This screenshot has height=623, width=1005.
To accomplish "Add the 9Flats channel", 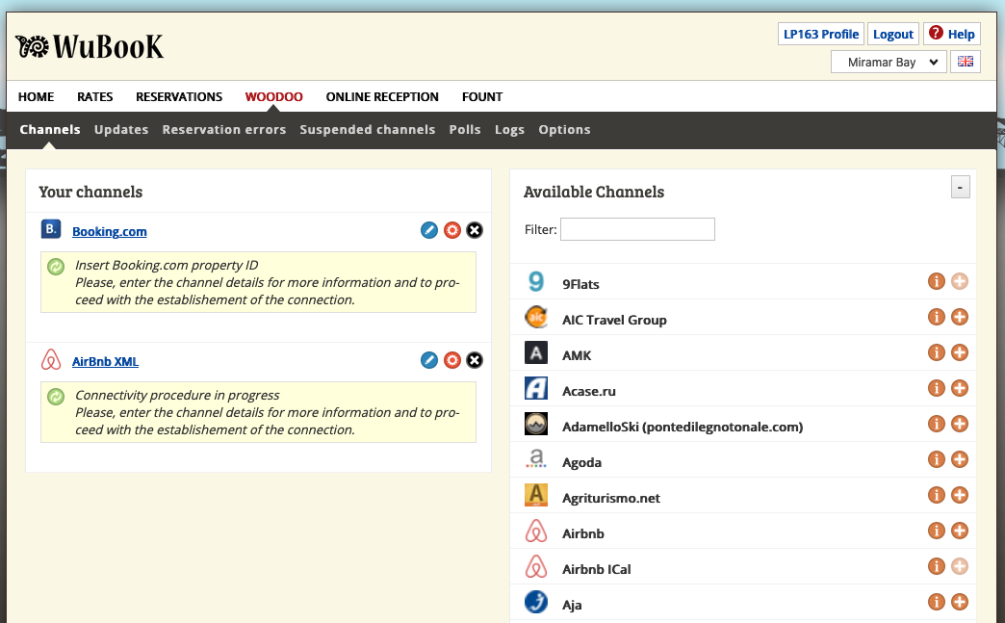I will 960,281.
